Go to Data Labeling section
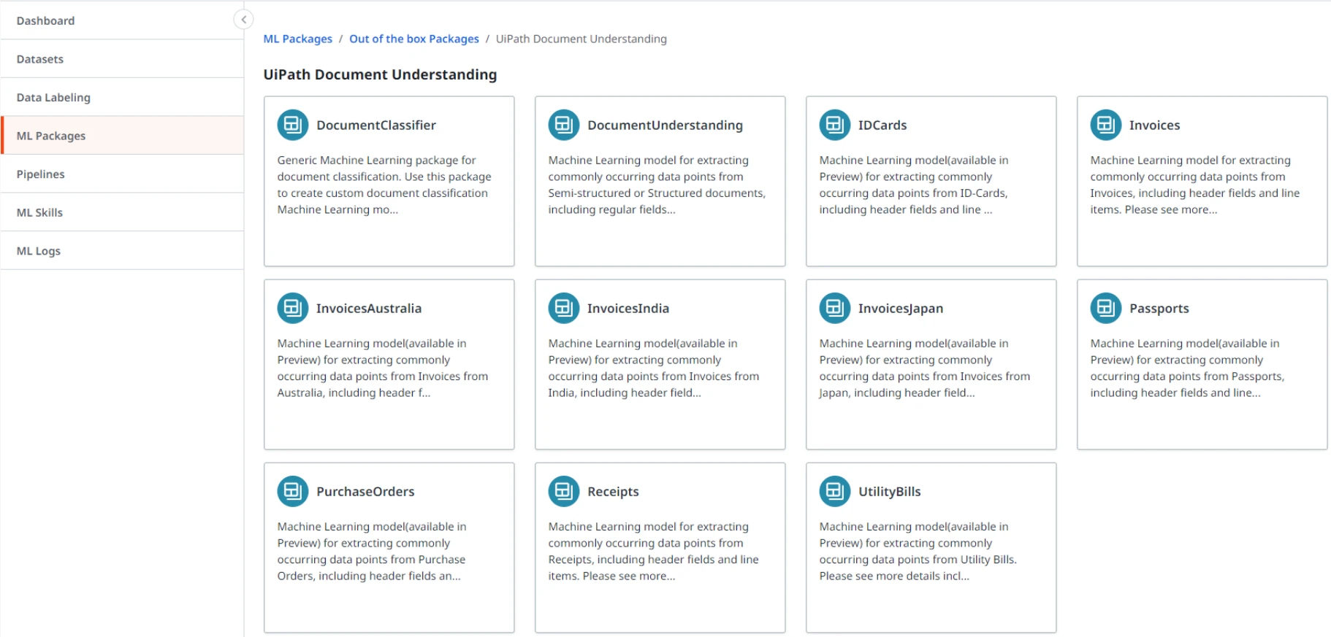The height and width of the screenshot is (637, 1331). (122, 97)
